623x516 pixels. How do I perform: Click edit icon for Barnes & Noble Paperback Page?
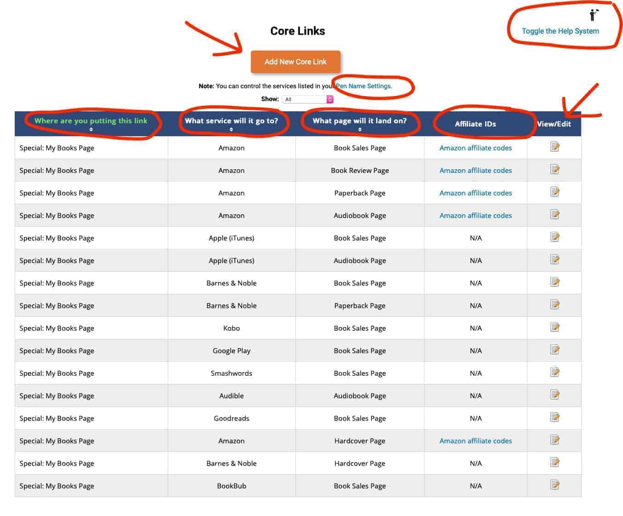pyautogui.click(x=555, y=304)
